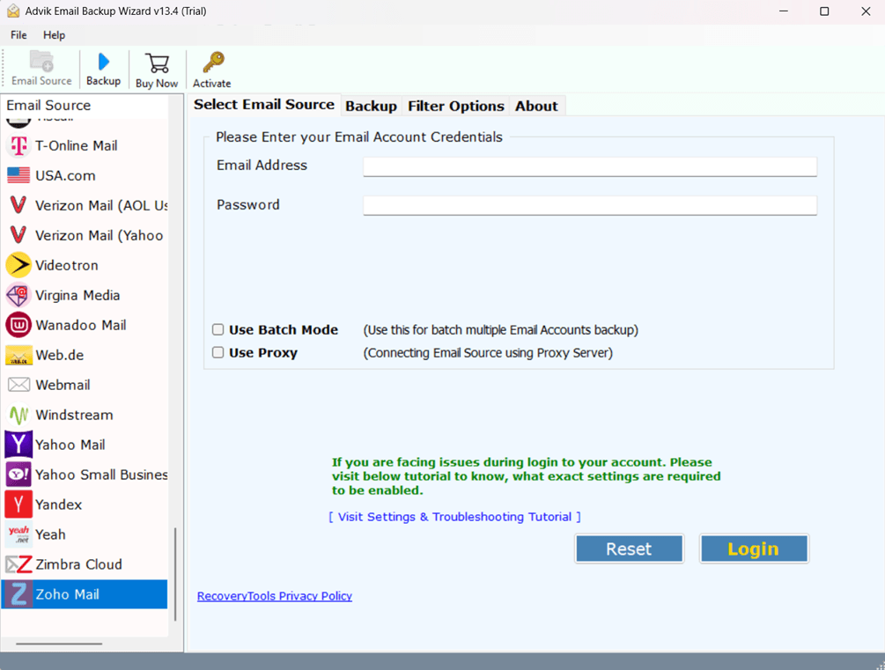The width and height of the screenshot is (885, 670).
Task: Open the RecoveryTools Privacy Policy link
Action: point(274,596)
